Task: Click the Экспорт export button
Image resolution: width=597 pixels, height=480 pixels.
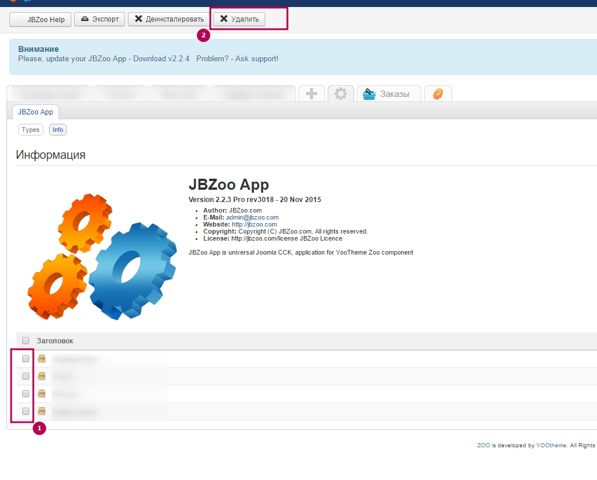Action: 99,19
